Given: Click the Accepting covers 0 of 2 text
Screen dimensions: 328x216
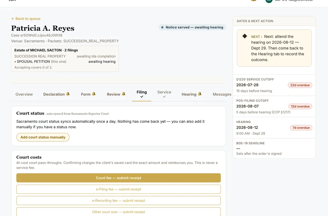Looking at the screenshot, I should click(33, 67).
